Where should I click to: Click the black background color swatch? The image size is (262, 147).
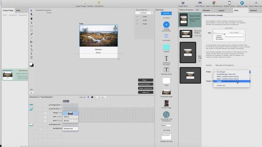point(32,65)
